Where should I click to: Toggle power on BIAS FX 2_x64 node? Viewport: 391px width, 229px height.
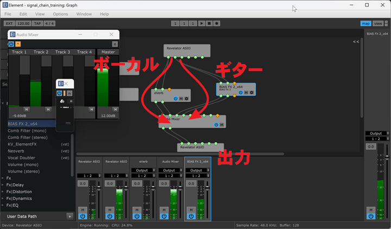click(241, 92)
